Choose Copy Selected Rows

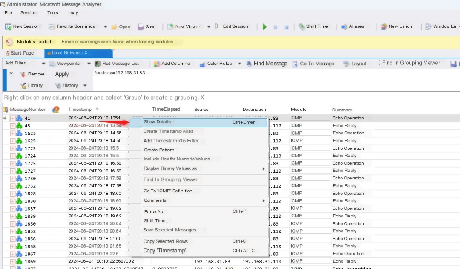click(x=165, y=241)
